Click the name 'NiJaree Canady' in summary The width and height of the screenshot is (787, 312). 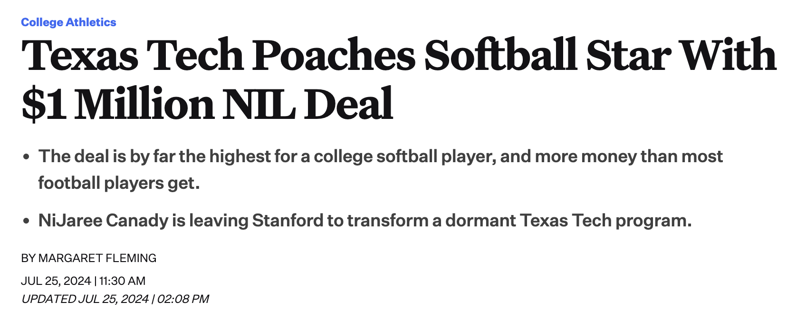[x=104, y=220]
